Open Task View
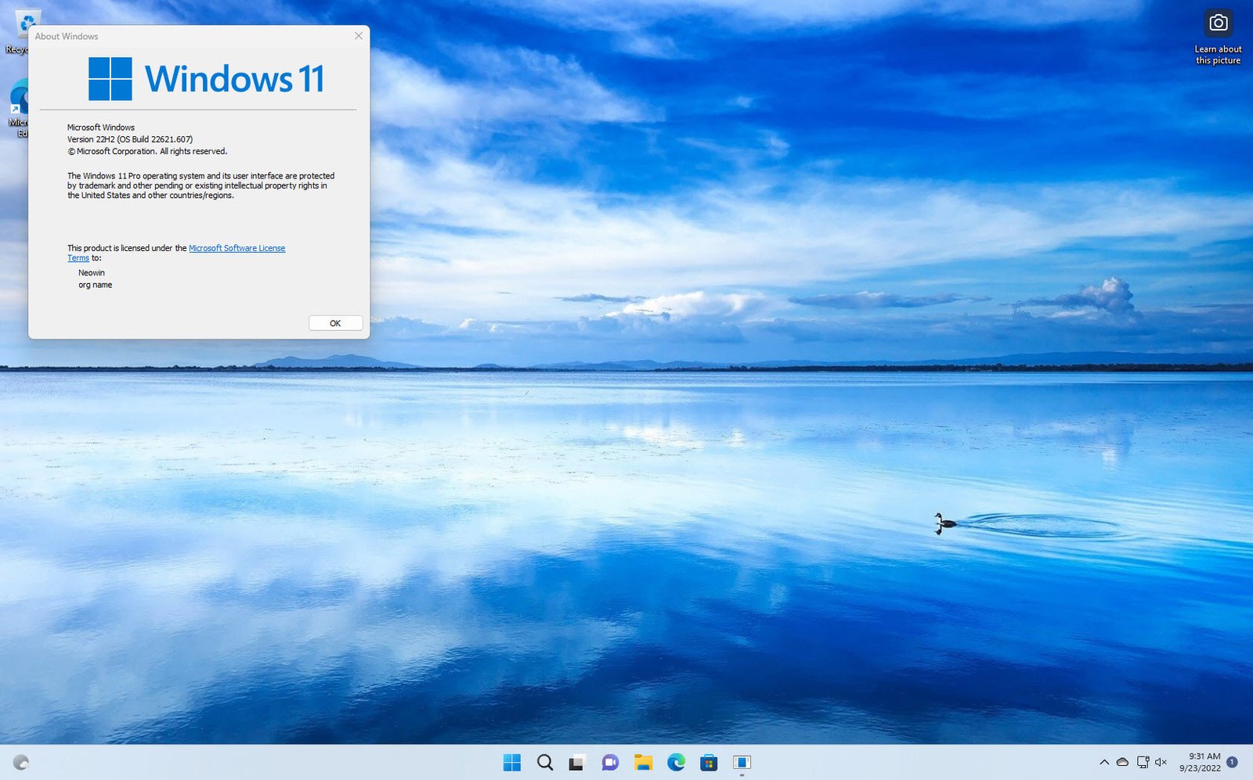This screenshot has width=1253, height=780. point(577,762)
